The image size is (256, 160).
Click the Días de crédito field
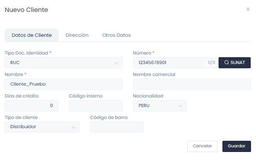tap(32, 106)
